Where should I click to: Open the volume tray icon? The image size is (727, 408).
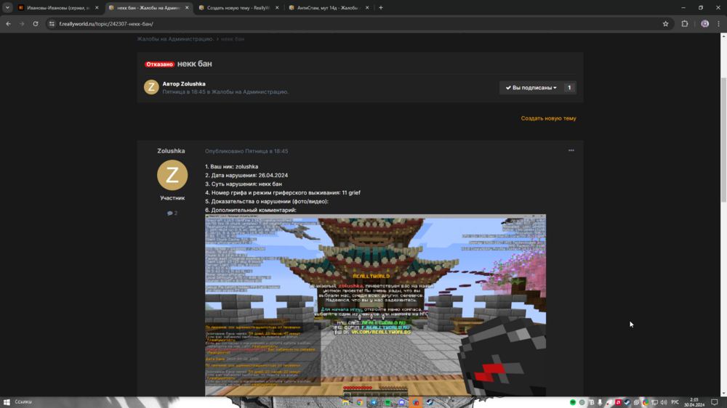(664, 402)
